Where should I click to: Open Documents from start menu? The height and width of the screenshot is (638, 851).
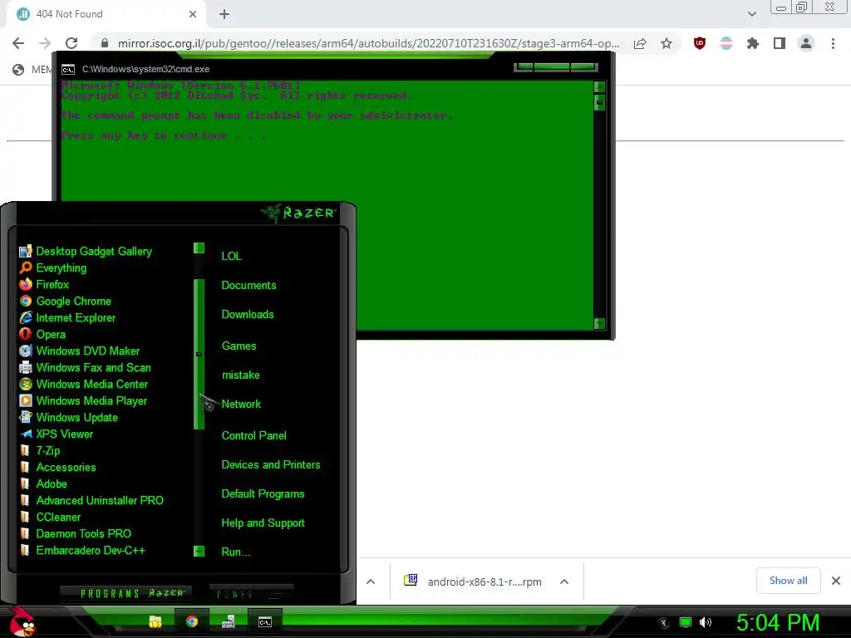(248, 286)
